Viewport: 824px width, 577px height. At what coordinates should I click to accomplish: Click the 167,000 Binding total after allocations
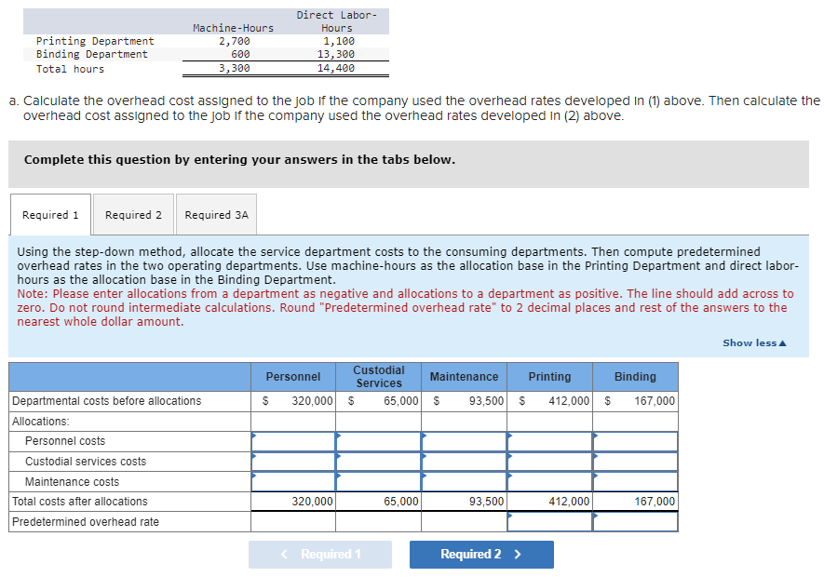[x=655, y=502]
